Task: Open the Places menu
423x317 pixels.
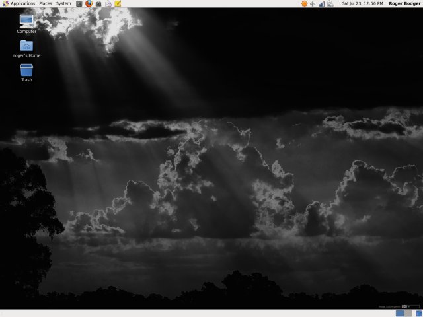Action: 46,3
